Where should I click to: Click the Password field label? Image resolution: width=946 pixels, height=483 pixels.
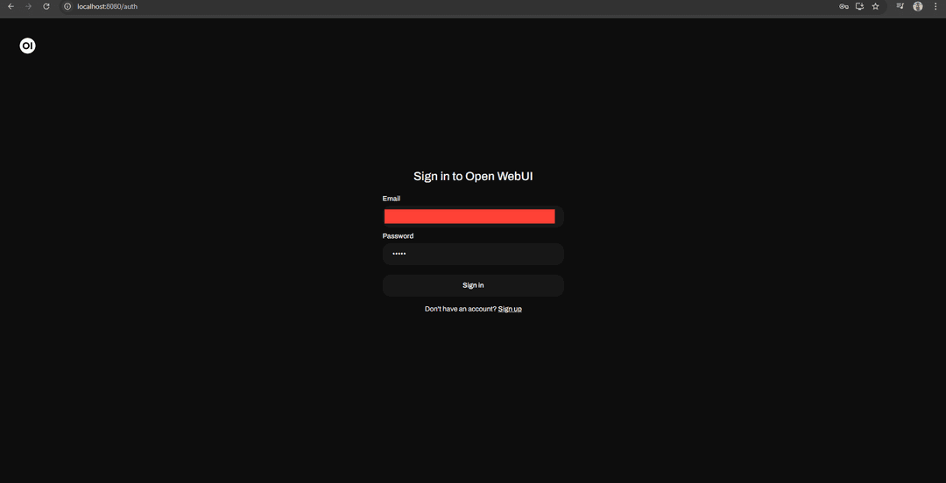coord(398,236)
